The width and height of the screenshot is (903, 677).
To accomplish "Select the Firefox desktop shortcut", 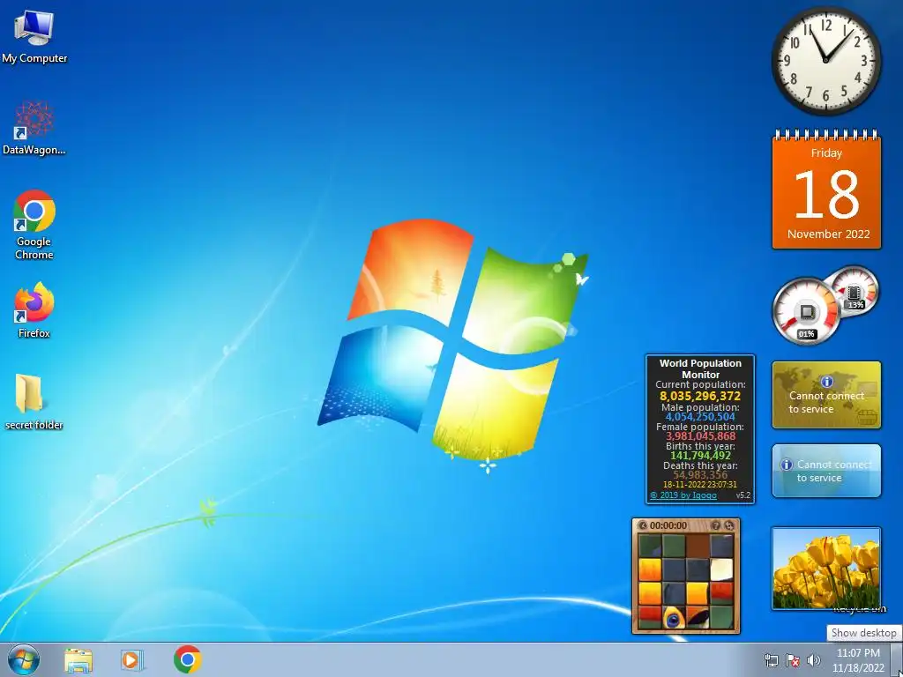I will pos(34,309).
